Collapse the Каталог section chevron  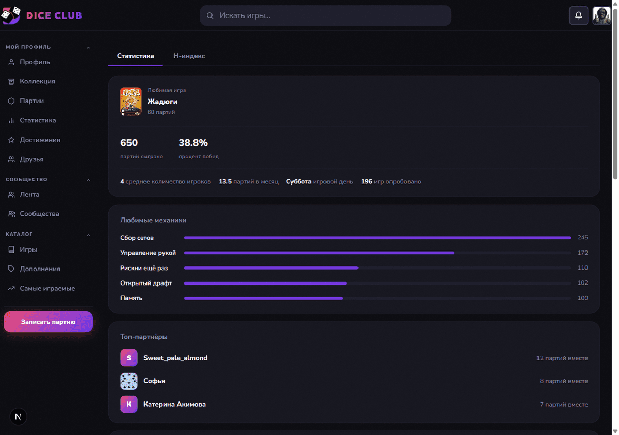[x=88, y=235]
